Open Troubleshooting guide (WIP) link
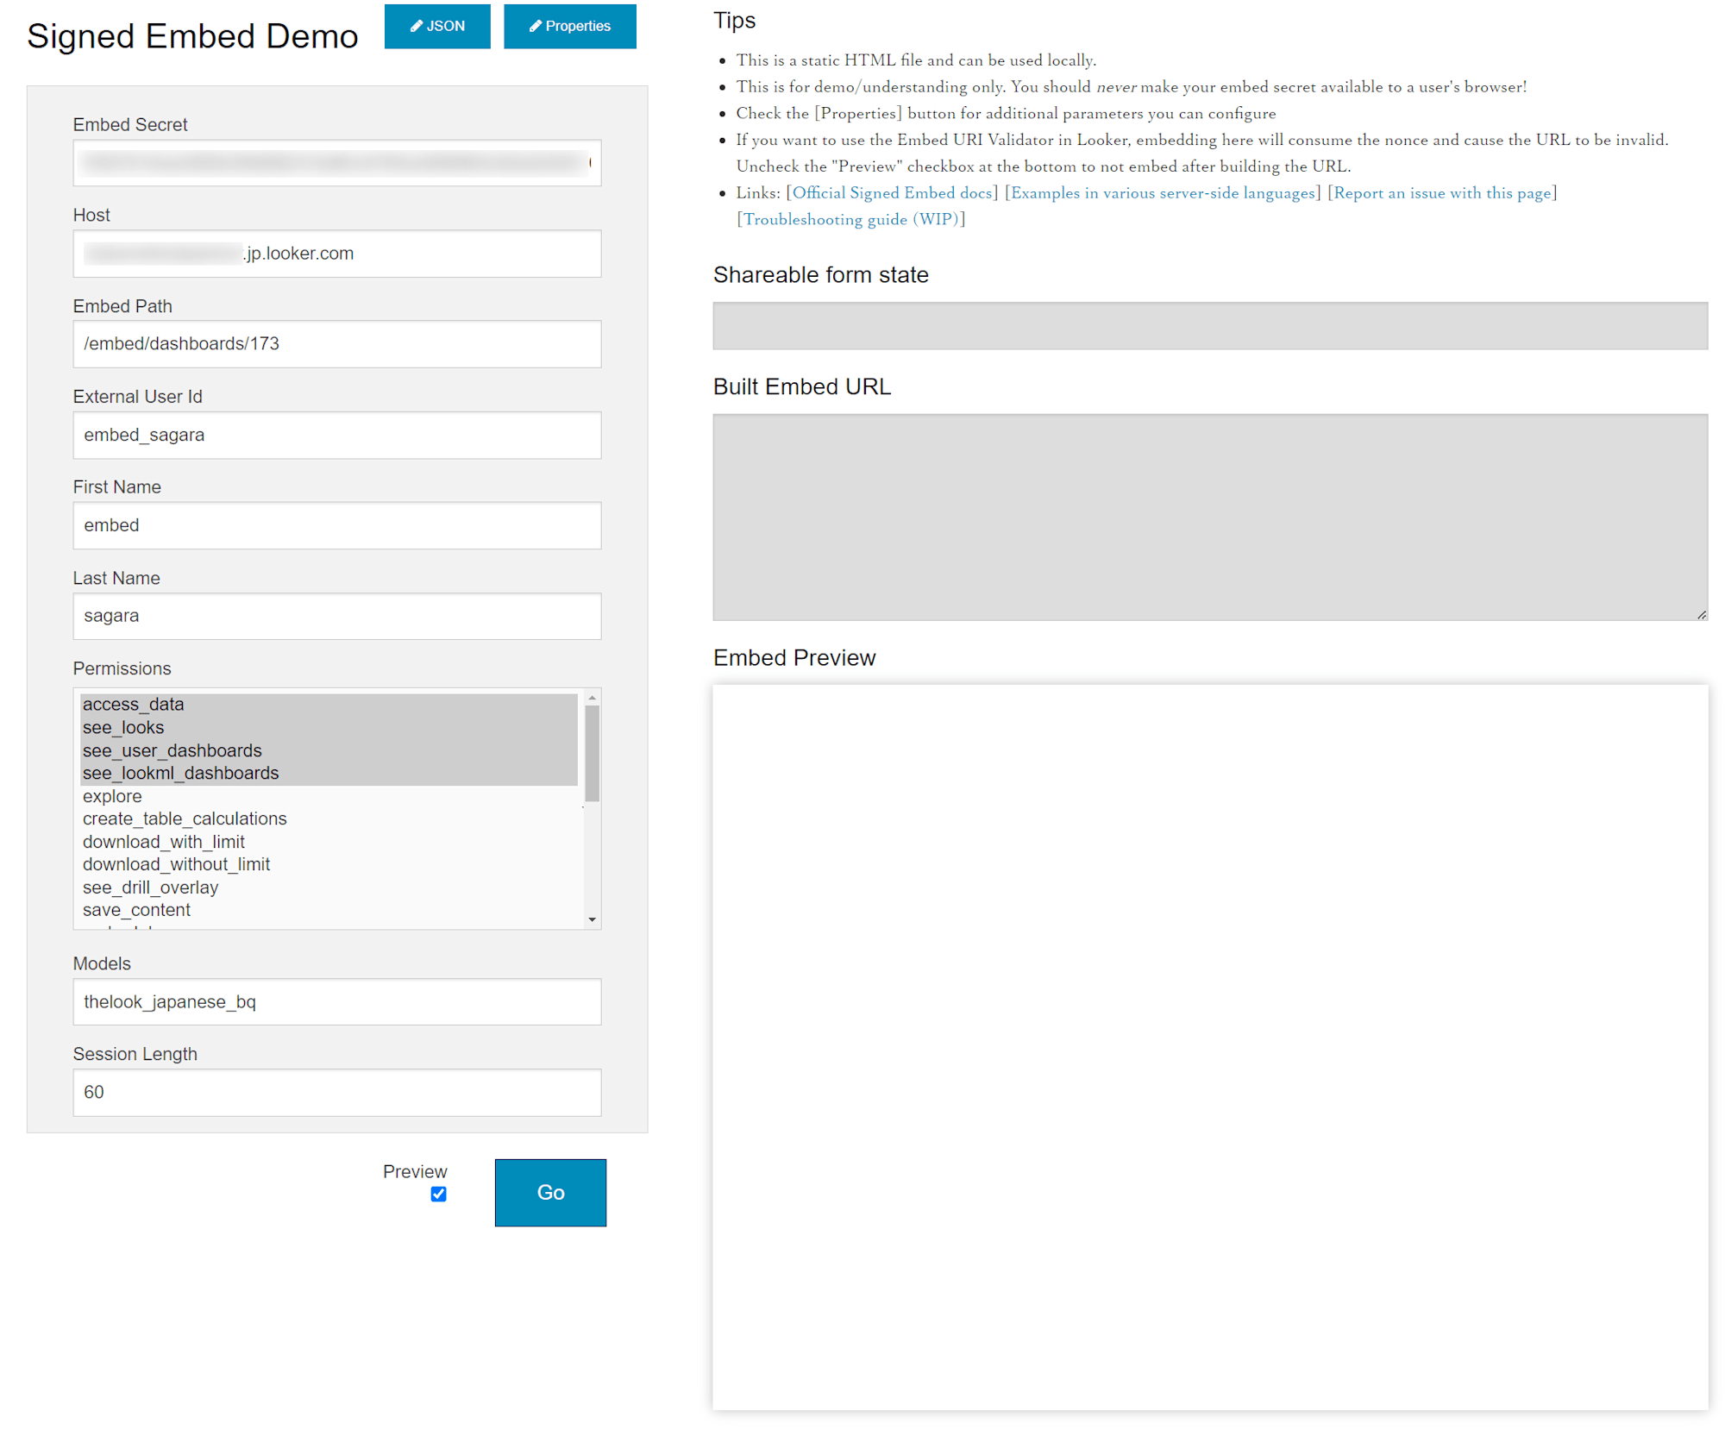Image resolution: width=1725 pixels, height=1430 pixels. coord(850,219)
